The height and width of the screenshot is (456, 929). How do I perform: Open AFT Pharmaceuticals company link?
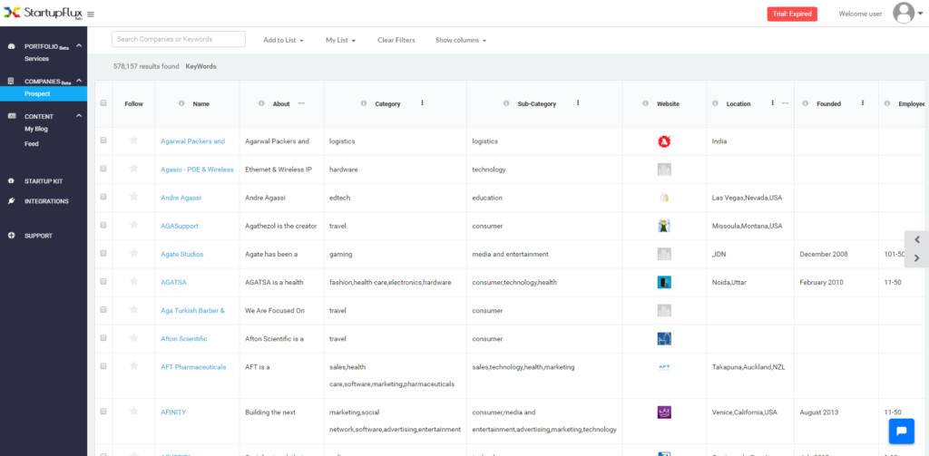coord(193,367)
